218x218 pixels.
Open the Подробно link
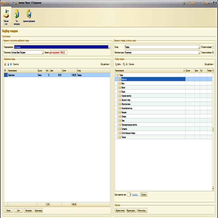[x=135, y=194]
